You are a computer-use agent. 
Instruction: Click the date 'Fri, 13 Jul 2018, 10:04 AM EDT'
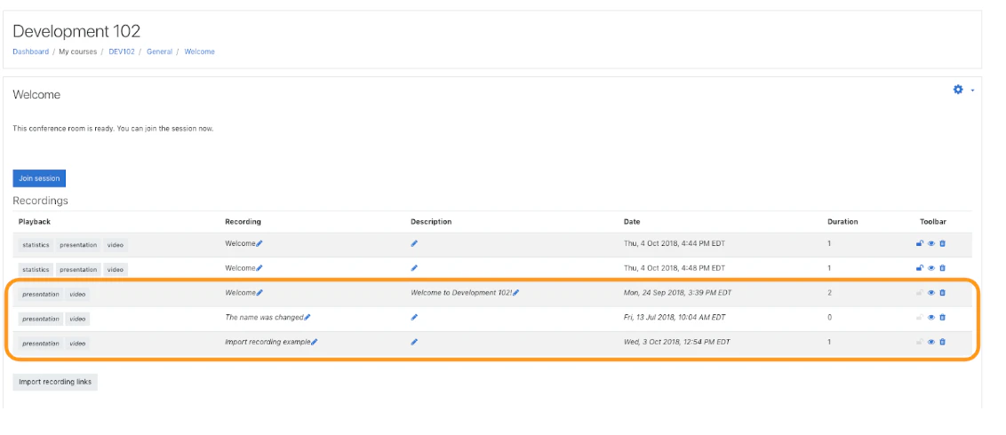pyautogui.click(x=675, y=317)
